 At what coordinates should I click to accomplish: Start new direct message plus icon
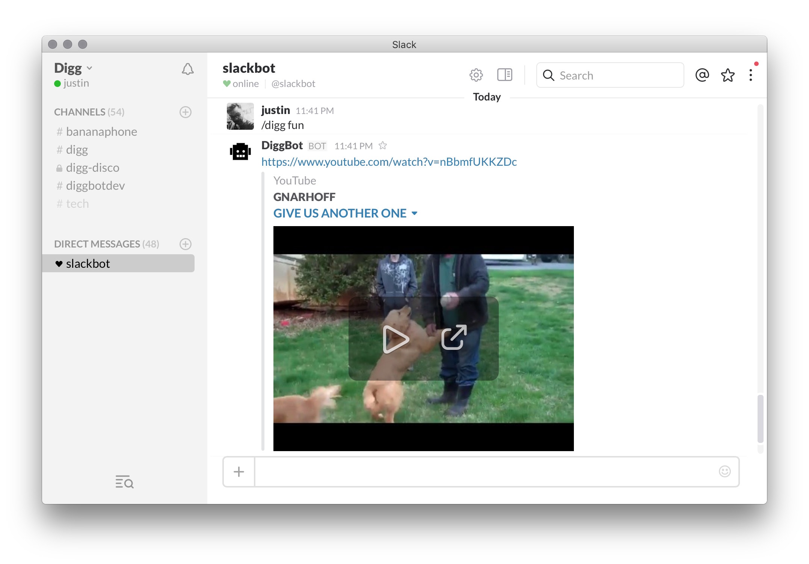186,244
